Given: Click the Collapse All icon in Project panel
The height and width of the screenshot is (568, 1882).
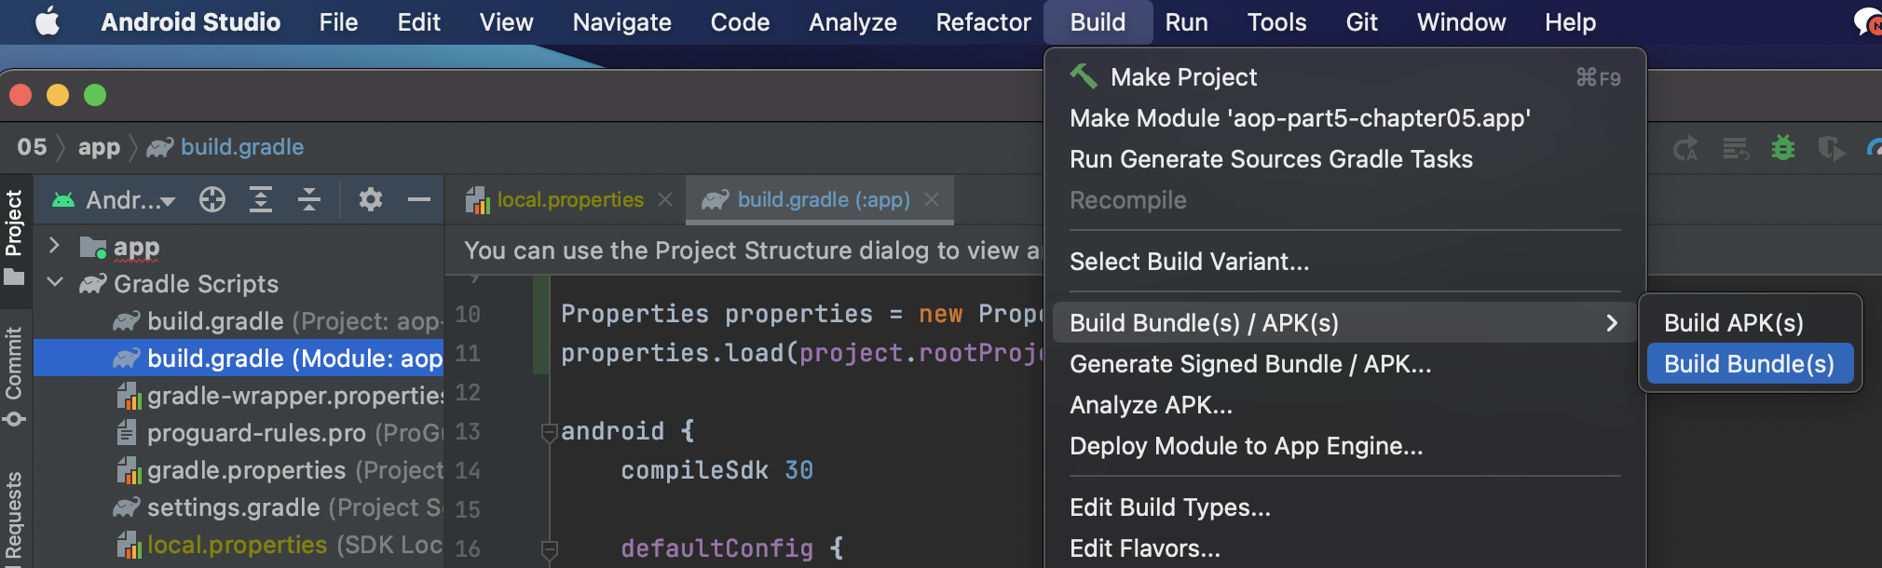Looking at the screenshot, I should (309, 199).
